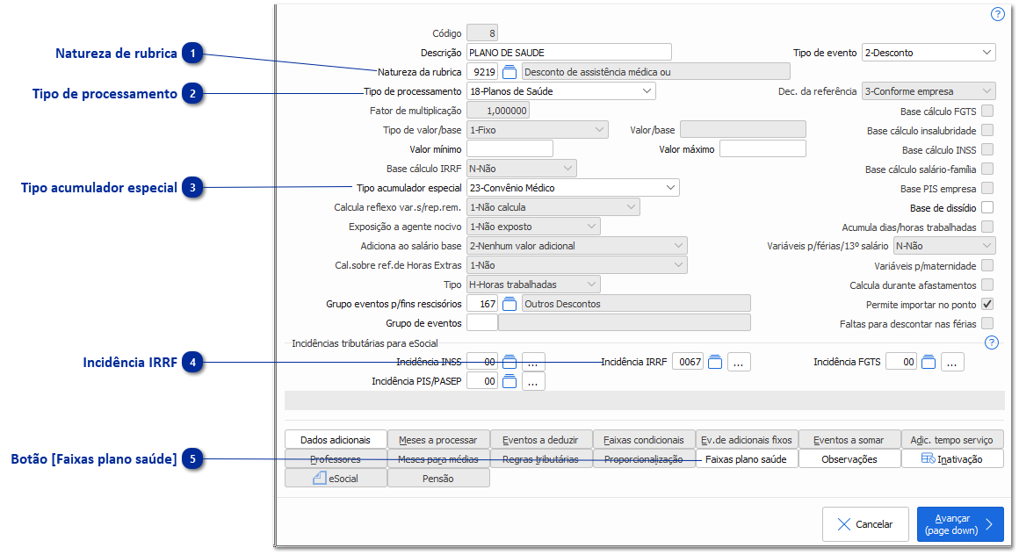1019x555 pixels.
Task: Open lookup icon beside Incidência IRRF
Action: [715, 362]
